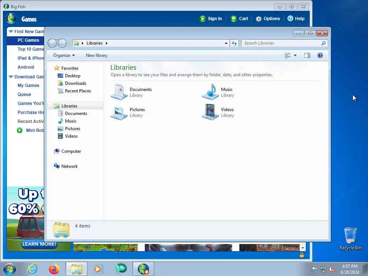Select iPad & iPhone in sidebar
Viewport: 368px width, 276px height.
(x=31, y=58)
